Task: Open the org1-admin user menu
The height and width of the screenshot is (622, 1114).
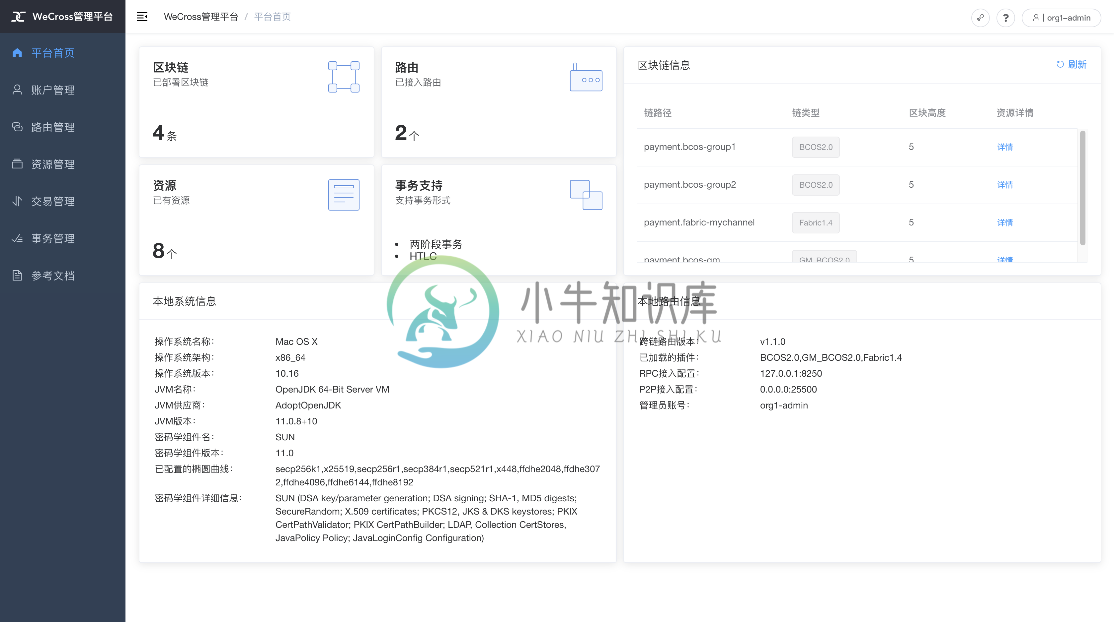Action: [x=1061, y=18]
